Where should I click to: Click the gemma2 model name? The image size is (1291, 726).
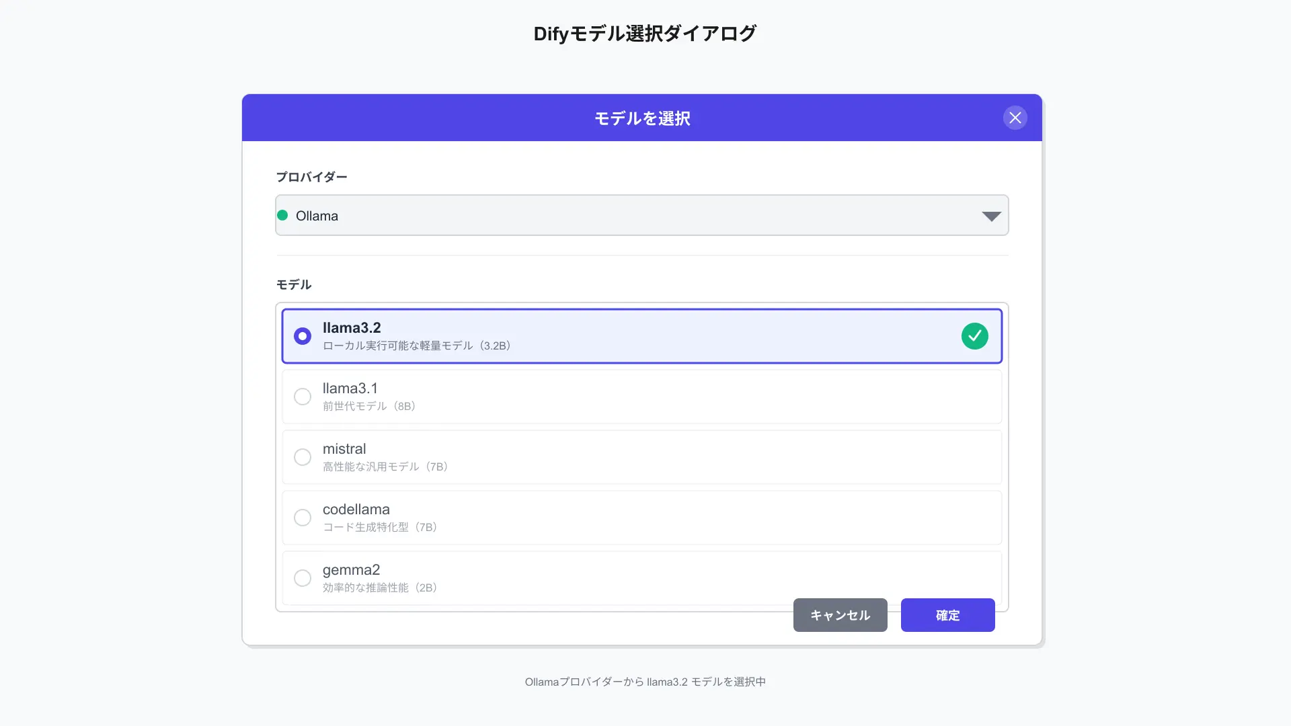tap(351, 570)
